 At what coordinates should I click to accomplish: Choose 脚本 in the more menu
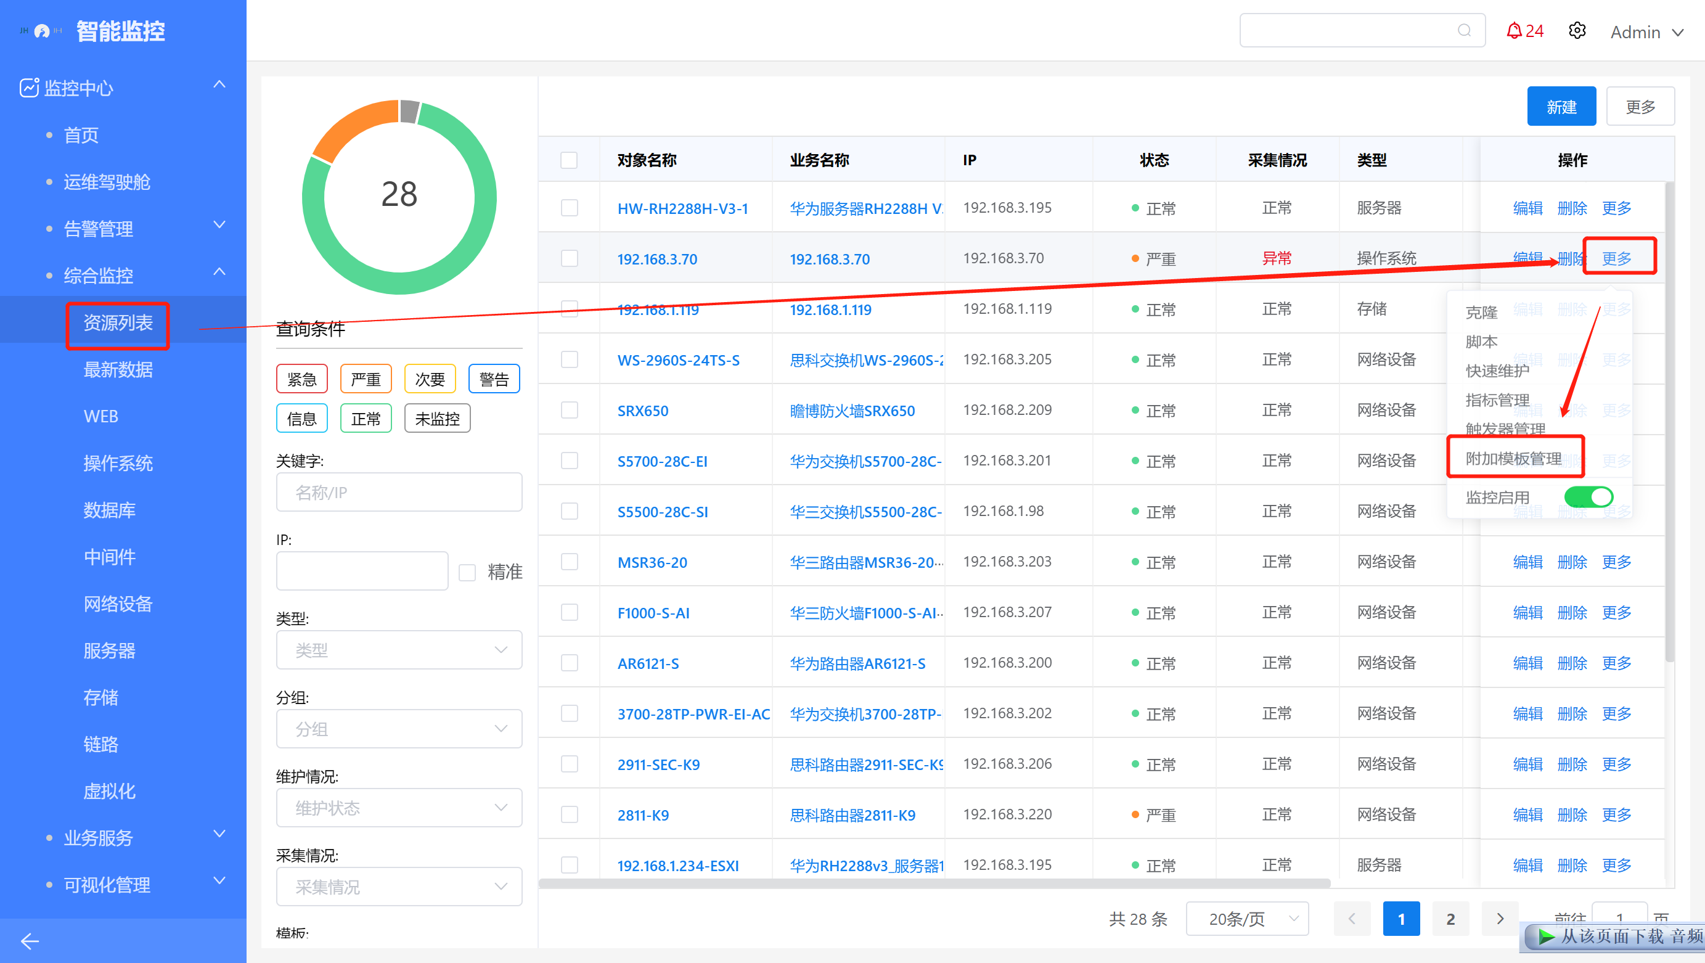pyautogui.click(x=1481, y=342)
